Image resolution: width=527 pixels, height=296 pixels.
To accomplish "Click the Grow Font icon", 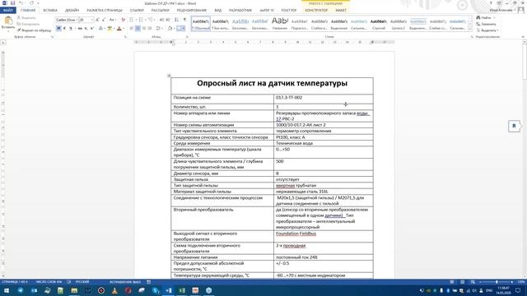I will pos(97,20).
